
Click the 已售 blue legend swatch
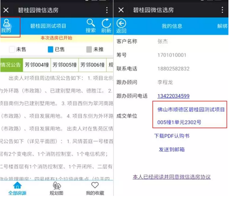(50, 49)
